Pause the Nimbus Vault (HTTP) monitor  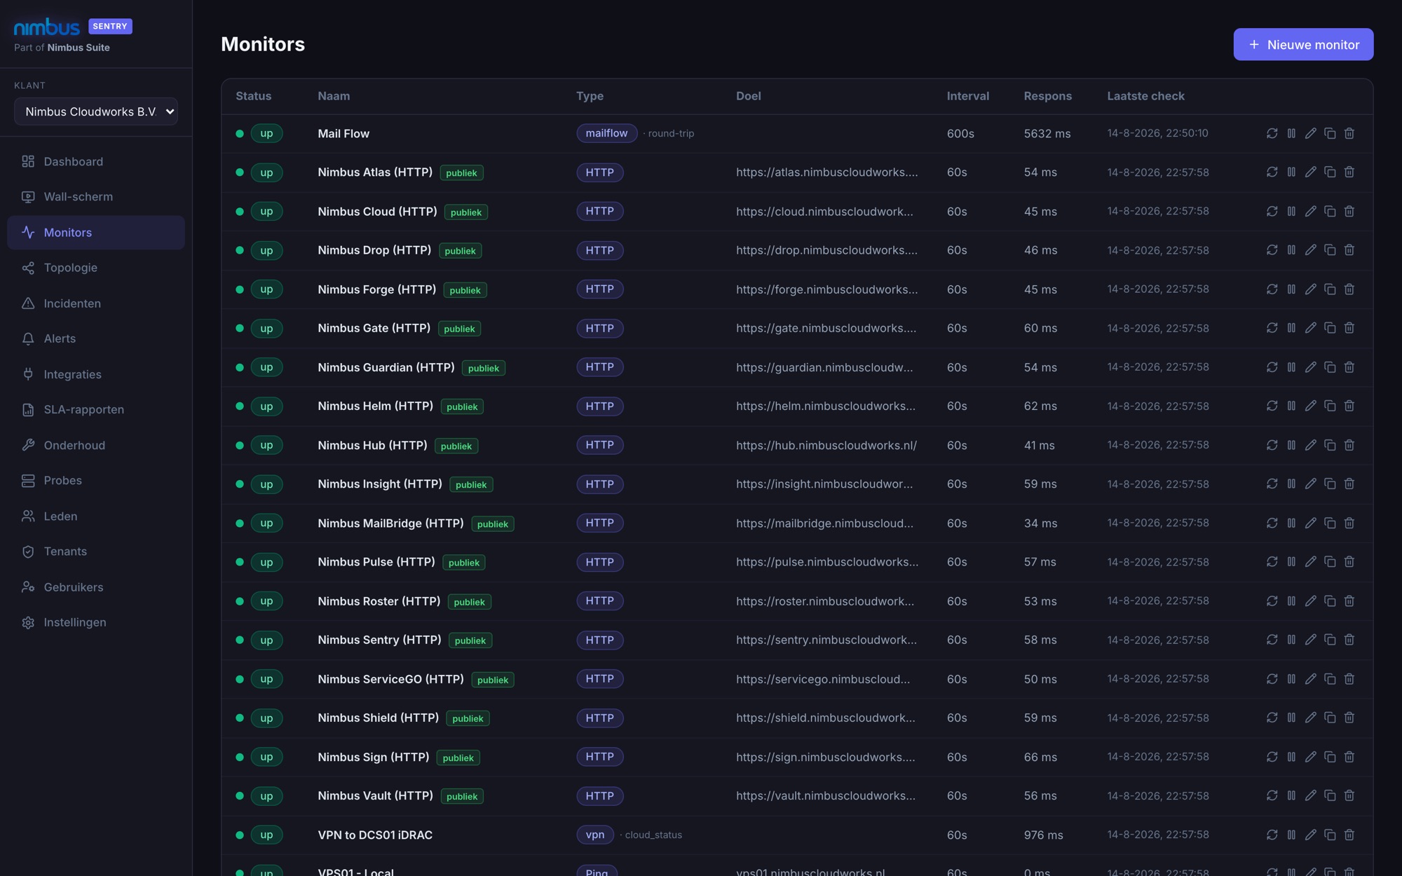click(1291, 796)
